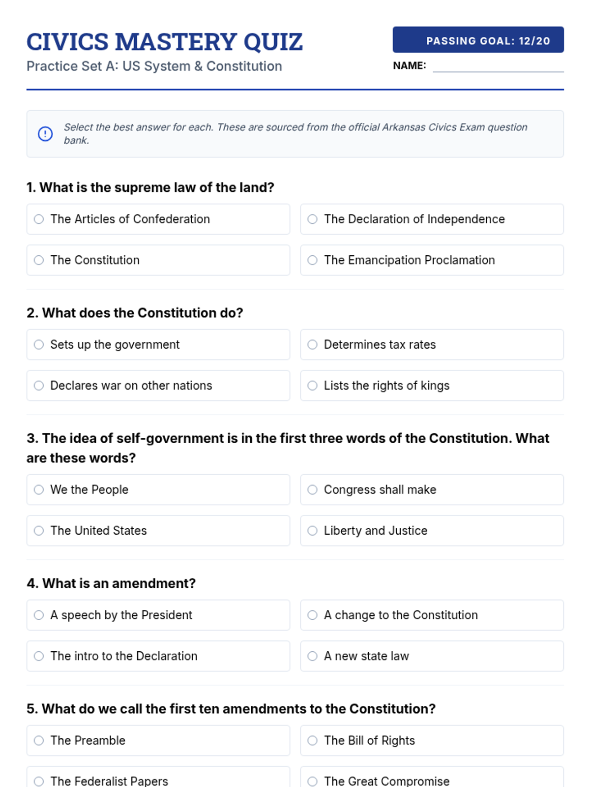The image size is (590, 787).
Task: Select "We the People" answer
Action: click(39, 490)
